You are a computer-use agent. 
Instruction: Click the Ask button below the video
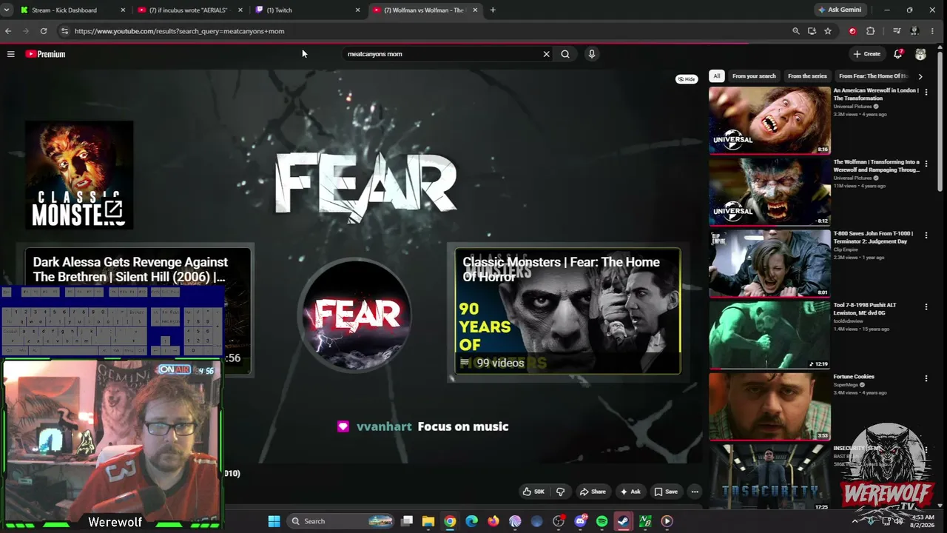tap(630, 492)
